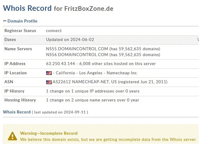199x144 pixels.
Task: Click the Name Servers row label
Action: pos(18,49)
